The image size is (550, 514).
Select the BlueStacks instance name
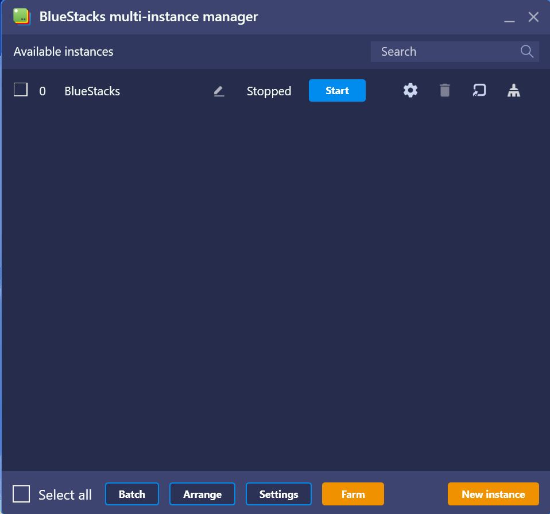coord(92,91)
